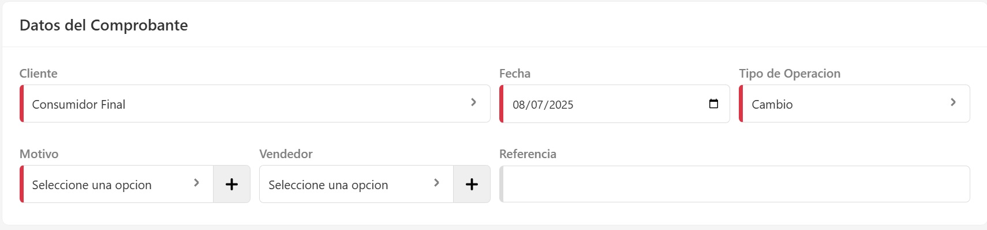Click the chevron arrow in Cliente field
The height and width of the screenshot is (230, 987).
click(x=473, y=102)
